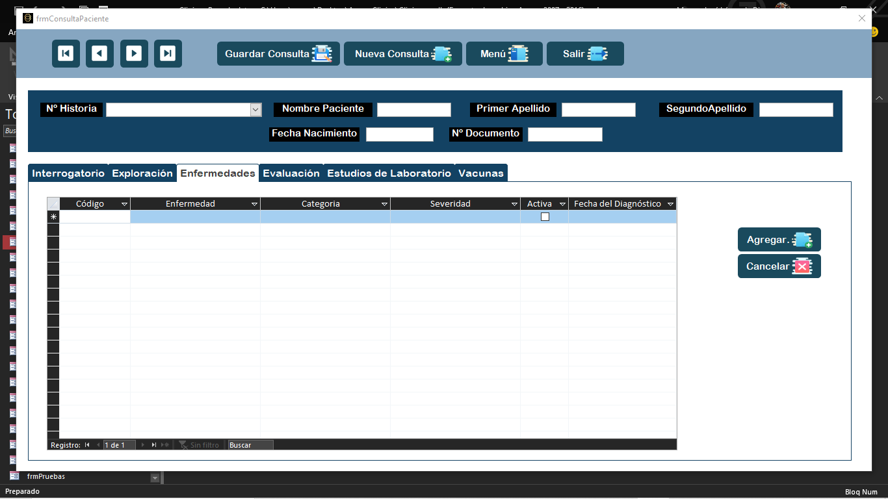Click the Salir exit button
The width and height of the screenshot is (888, 499).
pyautogui.click(x=585, y=54)
